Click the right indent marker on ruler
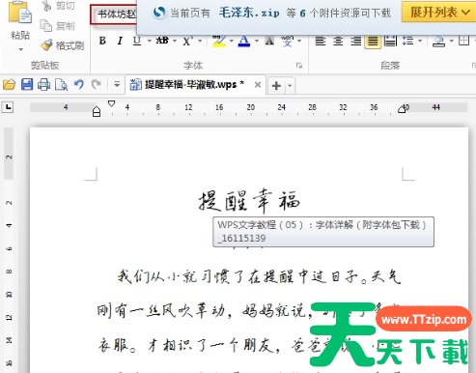Image resolution: width=476 pixels, height=373 pixels. click(402, 109)
